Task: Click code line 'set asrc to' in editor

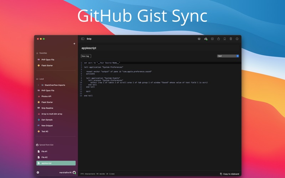Action: (x=102, y=63)
